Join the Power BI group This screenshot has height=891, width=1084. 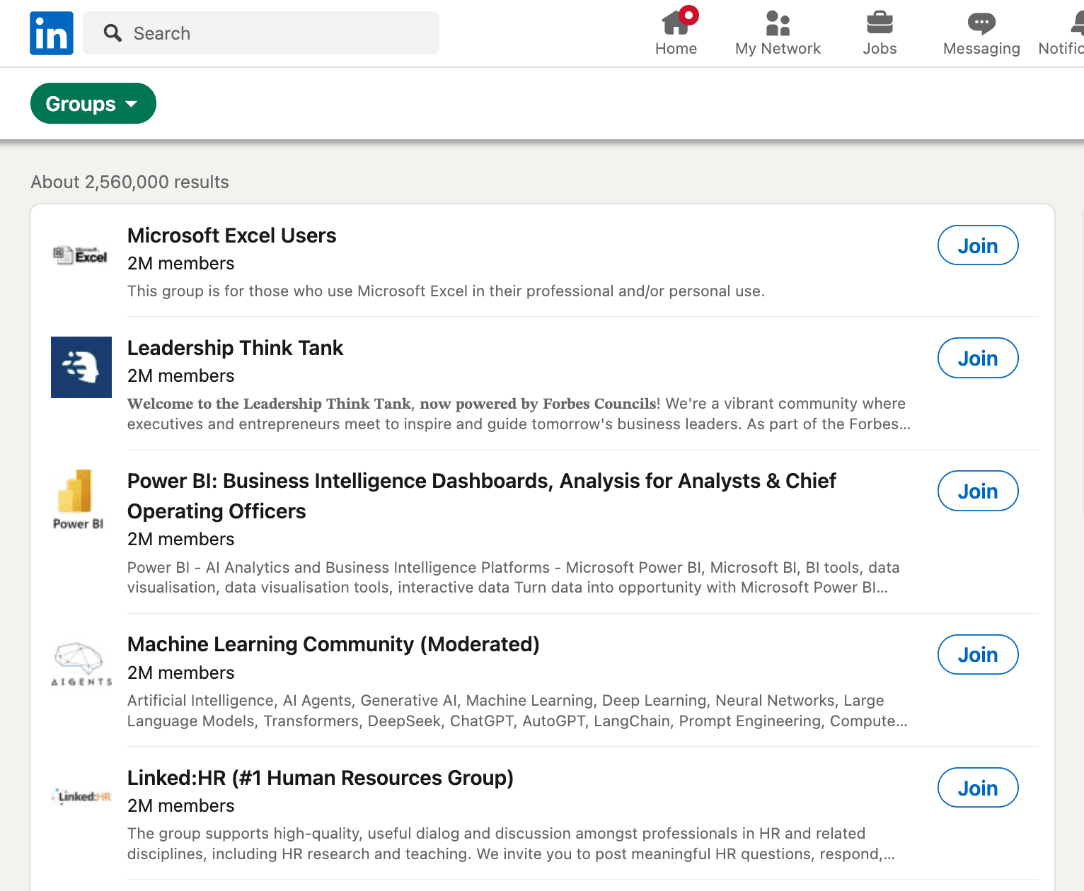[978, 491]
